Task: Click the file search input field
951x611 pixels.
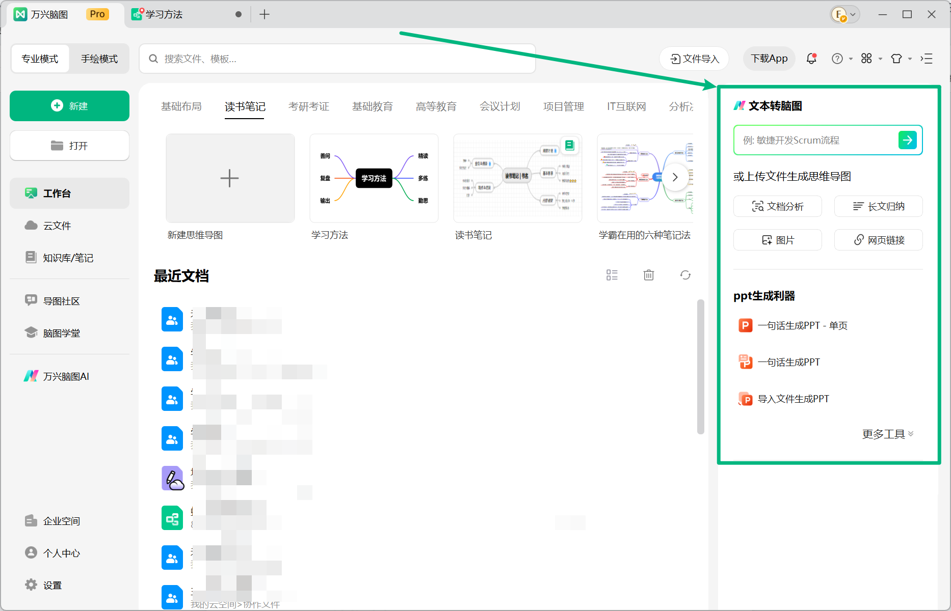Action: (x=337, y=59)
